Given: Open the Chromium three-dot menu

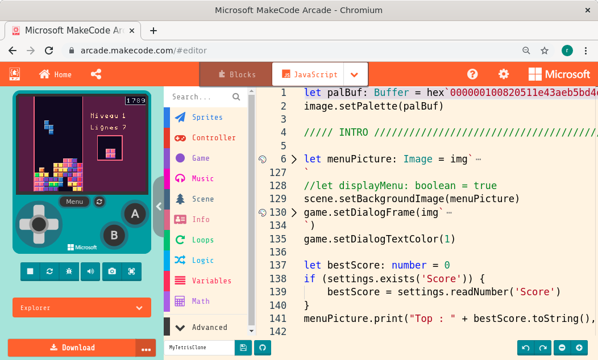Looking at the screenshot, I should coord(586,51).
